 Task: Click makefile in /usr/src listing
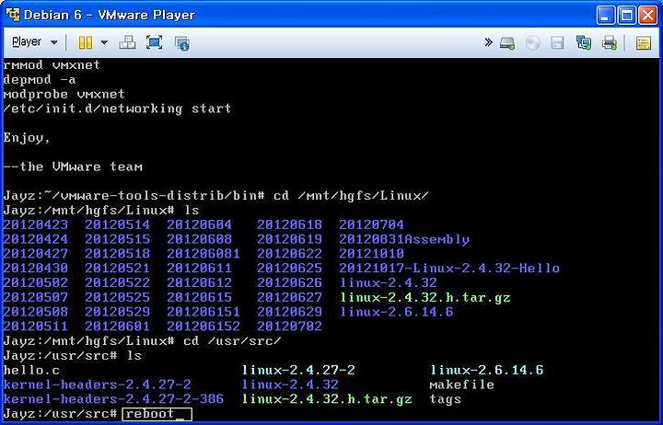pos(461,385)
